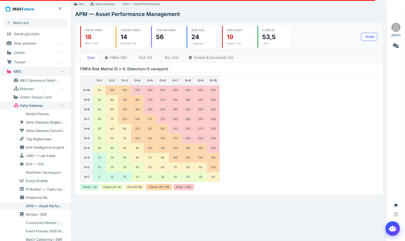The height and width of the screenshot is (241, 405).
Task: Open the chat messages icon
Action: [396, 46]
